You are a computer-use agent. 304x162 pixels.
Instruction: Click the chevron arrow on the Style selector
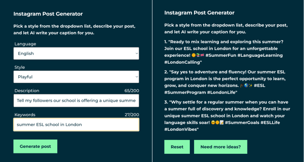click(x=137, y=77)
